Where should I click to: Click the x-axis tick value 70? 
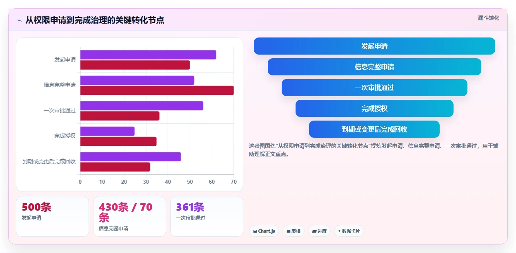(234, 182)
